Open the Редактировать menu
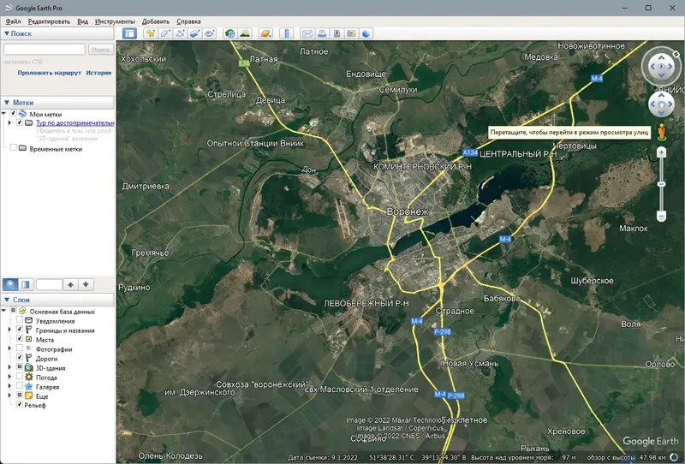The height and width of the screenshot is (464, 685). [49, 21]
